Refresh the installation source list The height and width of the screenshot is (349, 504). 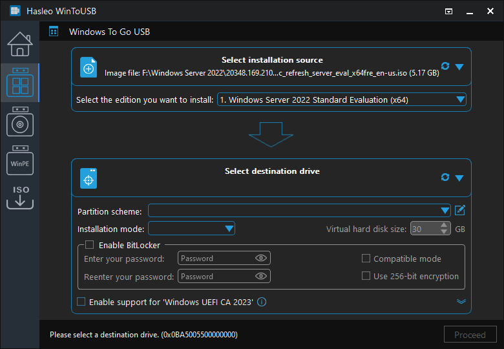[445, 66]
